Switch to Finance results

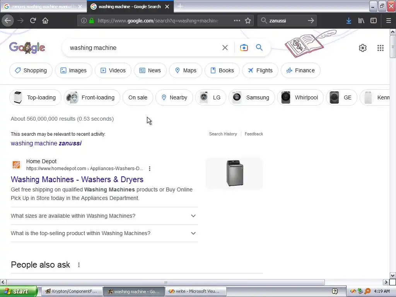click(300, 70)
